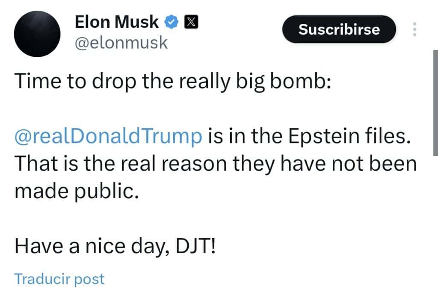Click the text 'made public.'
Viewport: 438px width, 292px height.
click(77, 192)
